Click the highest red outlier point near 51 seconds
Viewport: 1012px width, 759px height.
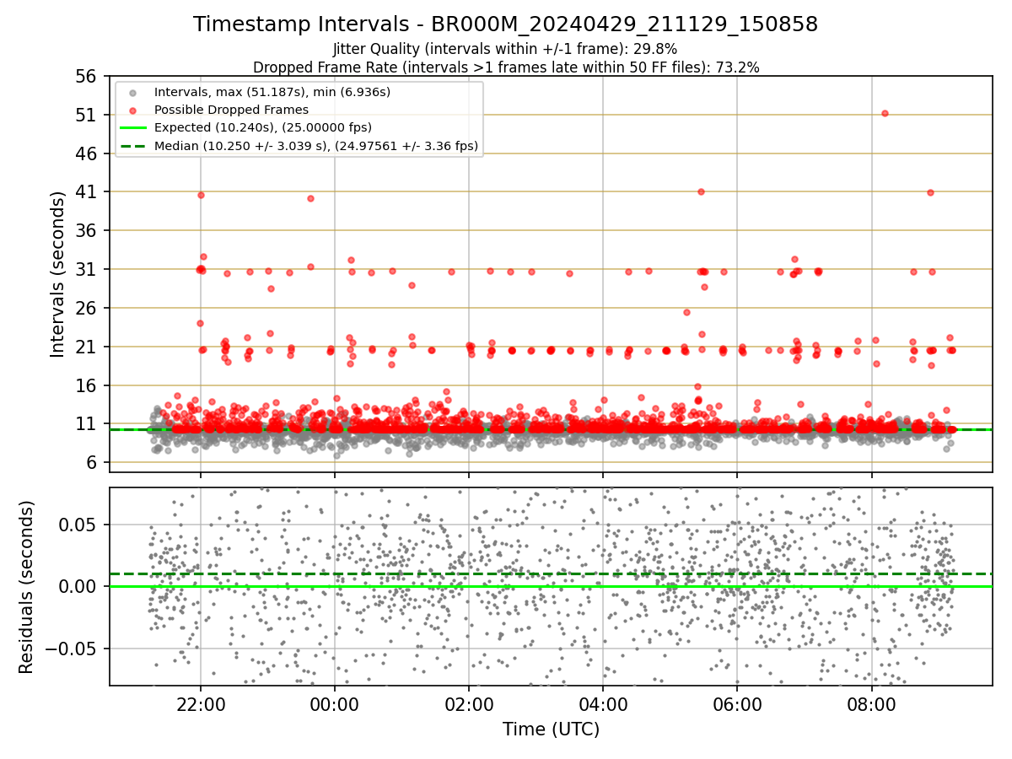click(x=885, y=113)
